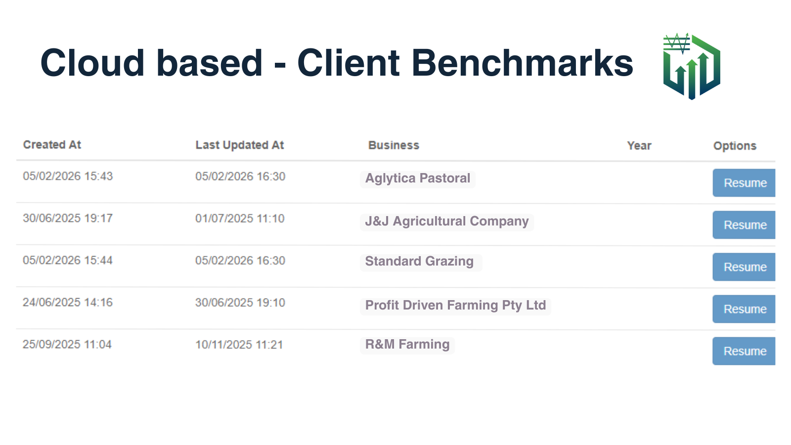The height and width of the screenshot is (445, 791).
Task: Resume the J&J Agricultural Company benchmark
Action: tap(744, 225)
